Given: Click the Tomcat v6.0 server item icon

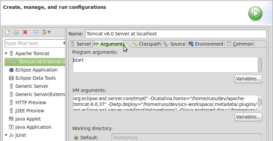Looking at the screenshot, I should coord(15,62).
